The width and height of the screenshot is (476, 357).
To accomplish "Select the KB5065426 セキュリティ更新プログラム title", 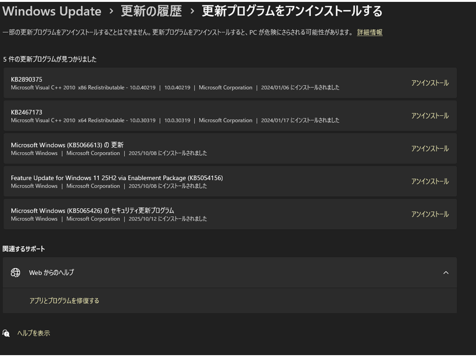I will tap(93, 211).
